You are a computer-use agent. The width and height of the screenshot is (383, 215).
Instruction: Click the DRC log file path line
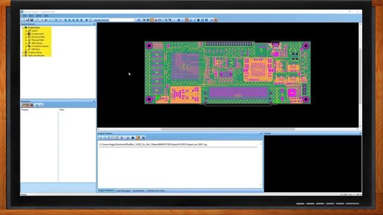153,145
